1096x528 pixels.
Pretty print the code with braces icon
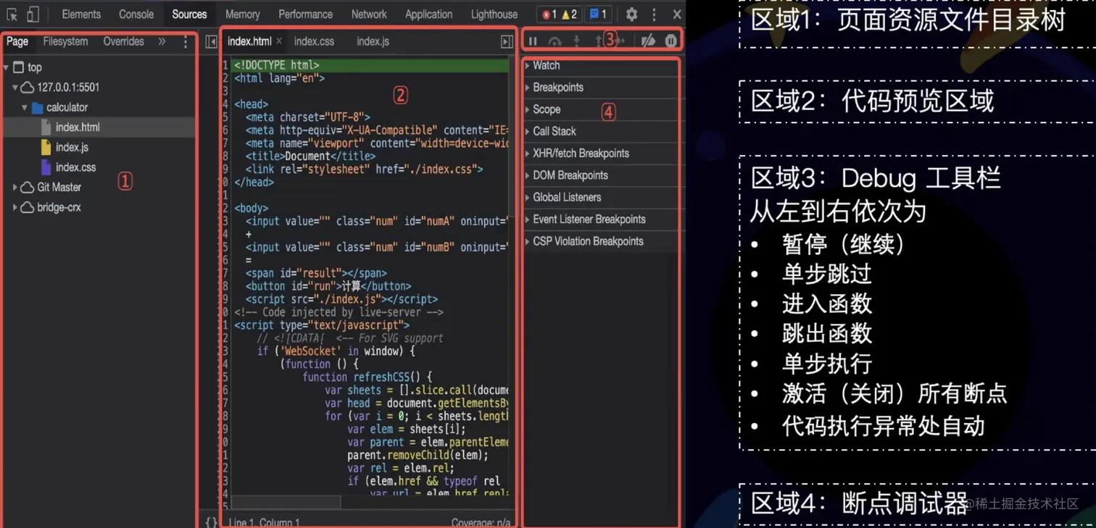[x=211, y=522]
